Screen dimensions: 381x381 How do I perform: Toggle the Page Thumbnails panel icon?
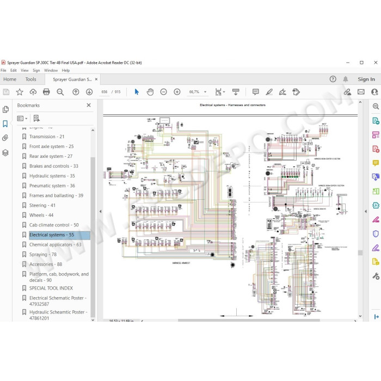[5, 109]
